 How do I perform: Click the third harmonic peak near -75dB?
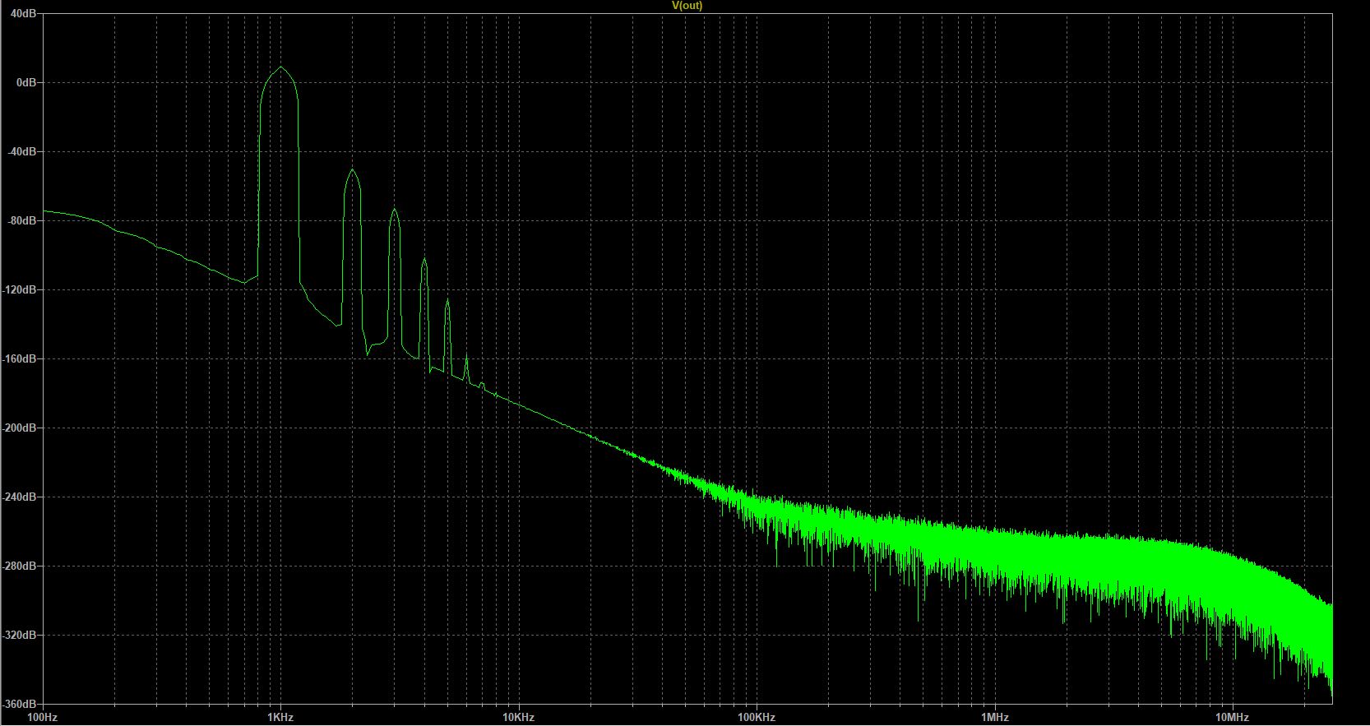coord(395,210)
